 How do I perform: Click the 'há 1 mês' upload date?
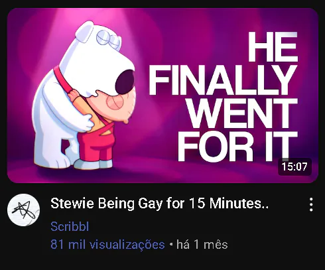click(x=202, y=245)
